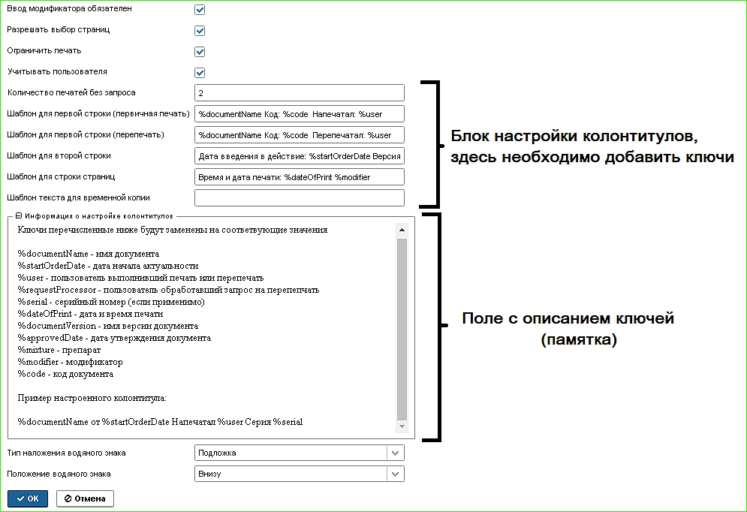Focus "Шаблон для второй строки" field
Image resolution: width=747 pixels, height=512 pixels.
tap(300, 155)
